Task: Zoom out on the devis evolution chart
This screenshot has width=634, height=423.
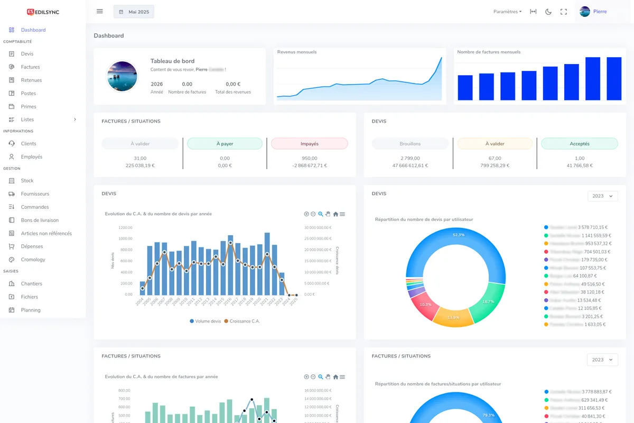Action: [x=313, y=214]
